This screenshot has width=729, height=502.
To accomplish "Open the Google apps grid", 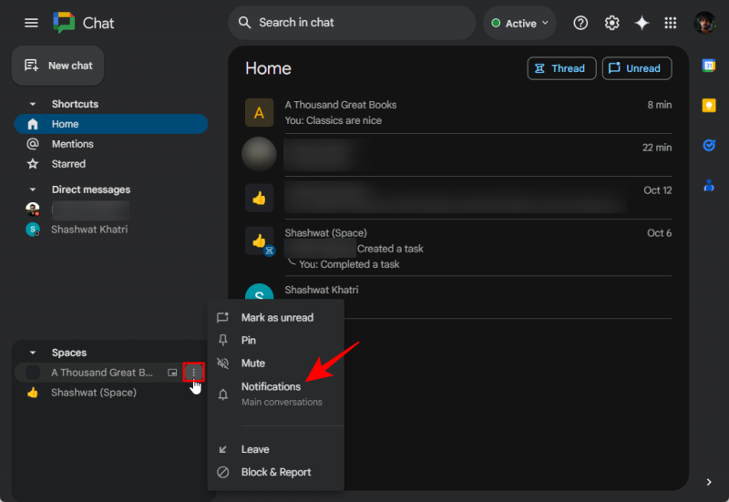I will pyautogui.click(x=671, y=23).
